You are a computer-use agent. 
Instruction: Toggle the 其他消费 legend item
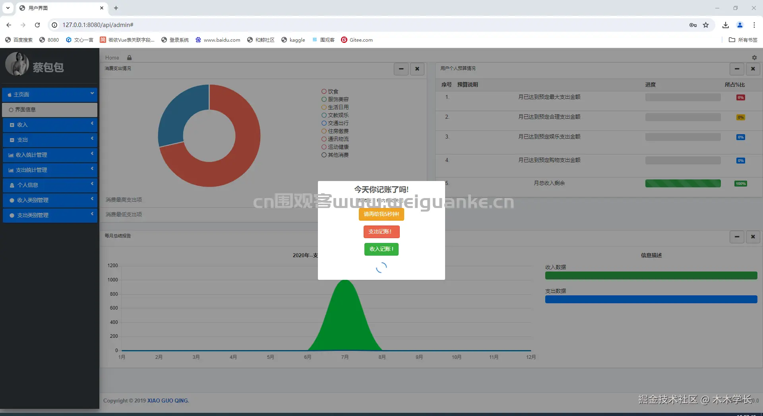[x=335, y=155]
